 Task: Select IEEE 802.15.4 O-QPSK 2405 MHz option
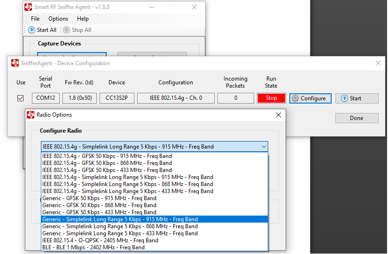point(155,240)
